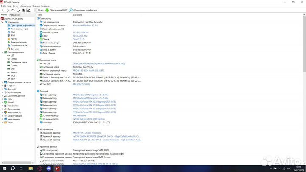The height and width of the screenshot is (172, 306).
Task: Collapse the Компьютер tree node
Action: pyautogui.click(x=2, y=22)
